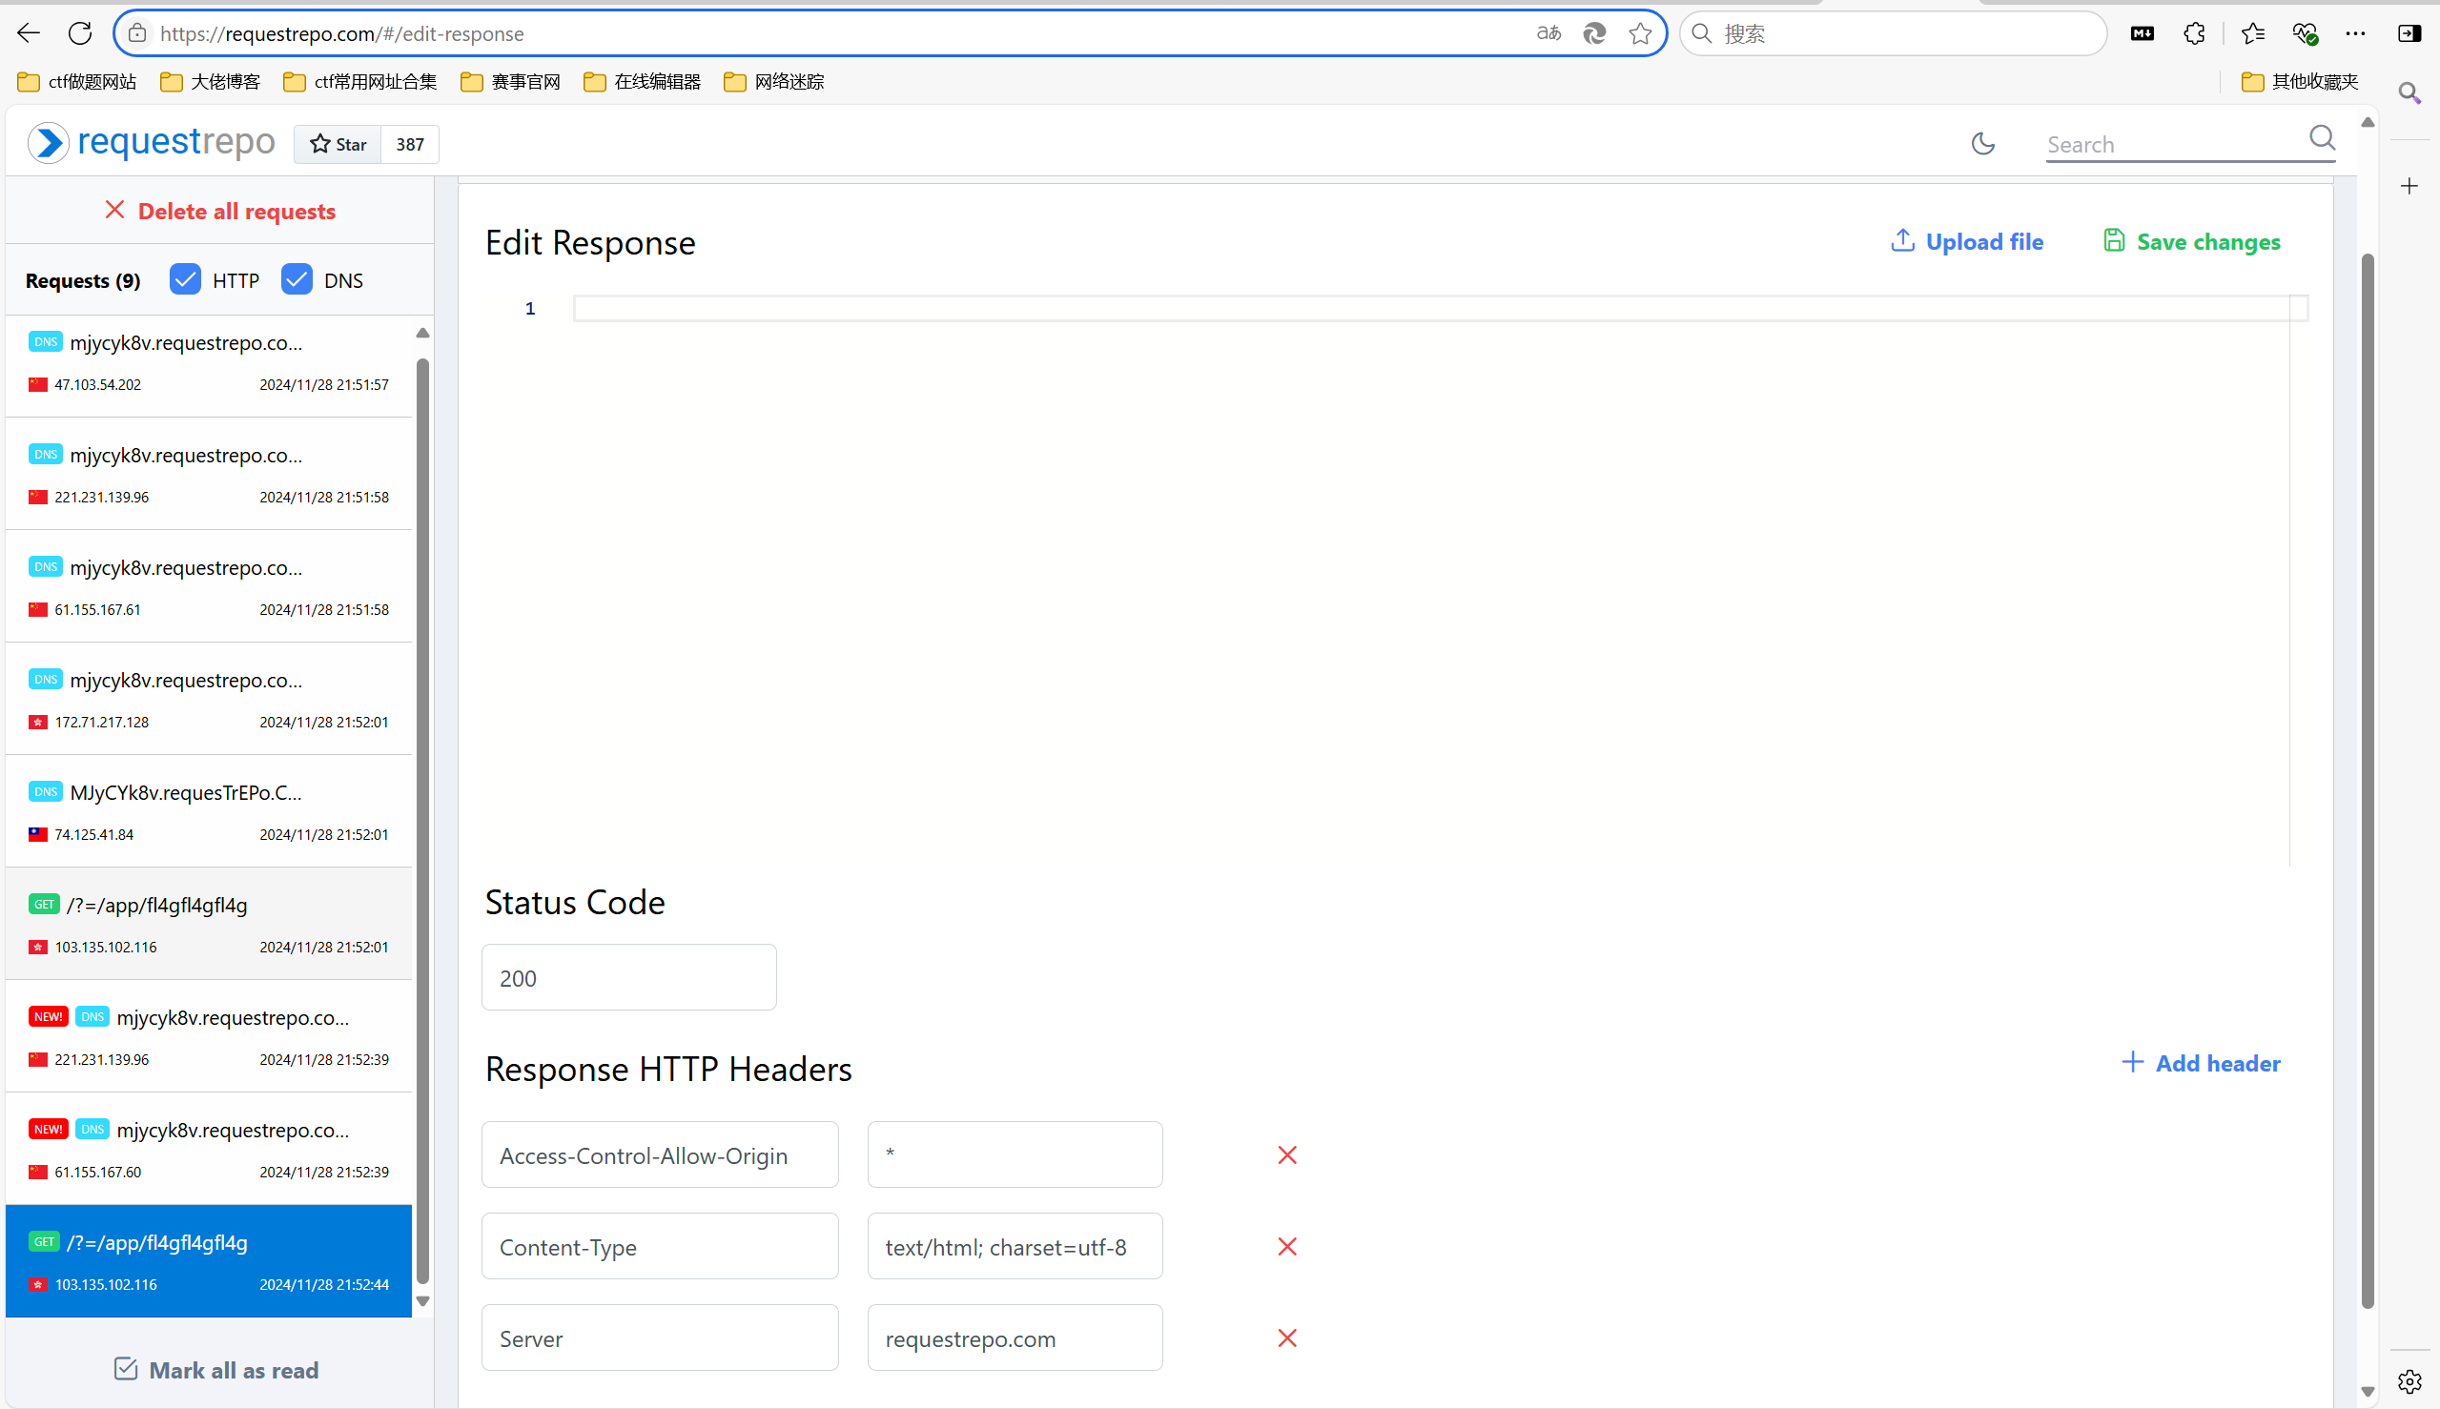This screenshot has width=2440, height=1409.
Task: Edit the header value field containing *
Action: [x=1015, y=1154]
